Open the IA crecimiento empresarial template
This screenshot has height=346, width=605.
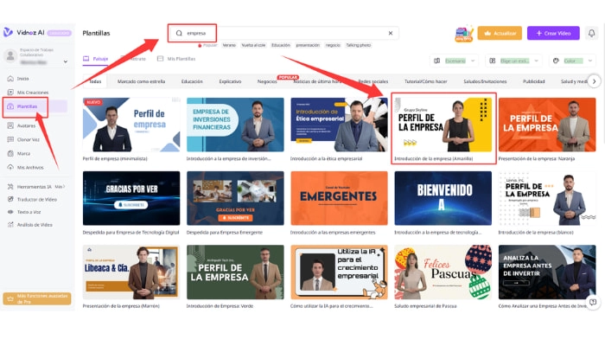pyautogui.click(x=339, y=272)
